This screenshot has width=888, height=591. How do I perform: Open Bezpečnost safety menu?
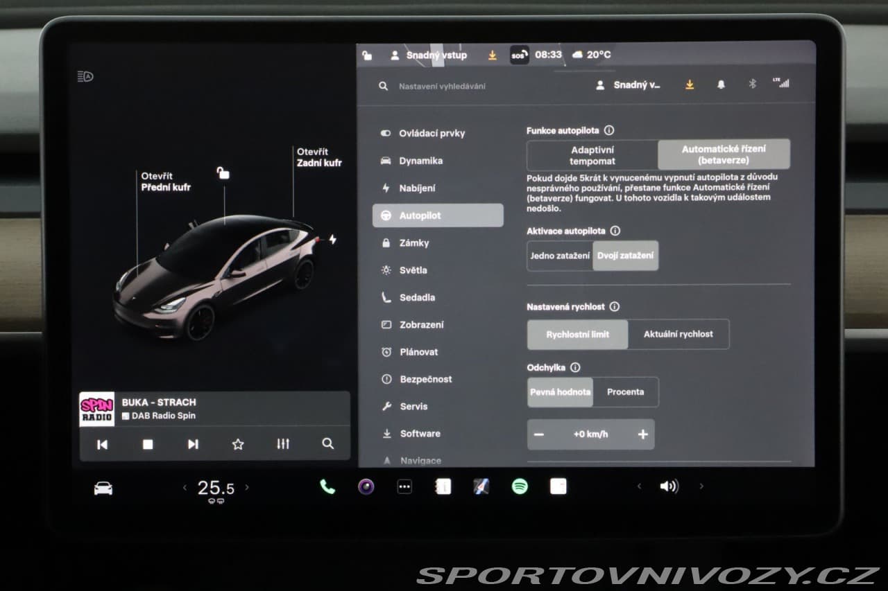pos(438,380)
